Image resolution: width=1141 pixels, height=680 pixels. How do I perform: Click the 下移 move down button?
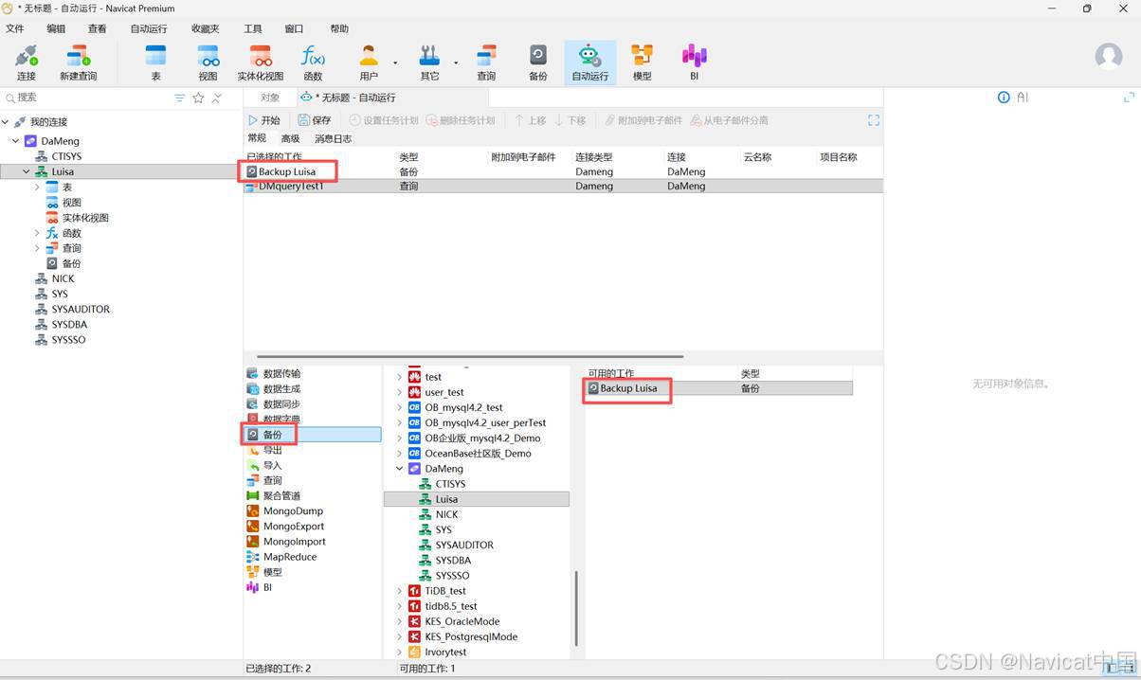click(x=570, y=120)
